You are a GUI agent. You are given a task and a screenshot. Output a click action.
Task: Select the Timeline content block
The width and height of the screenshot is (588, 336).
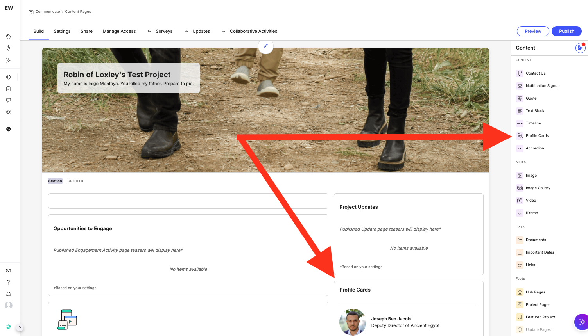pyautogui.click(x=533, y=123)
